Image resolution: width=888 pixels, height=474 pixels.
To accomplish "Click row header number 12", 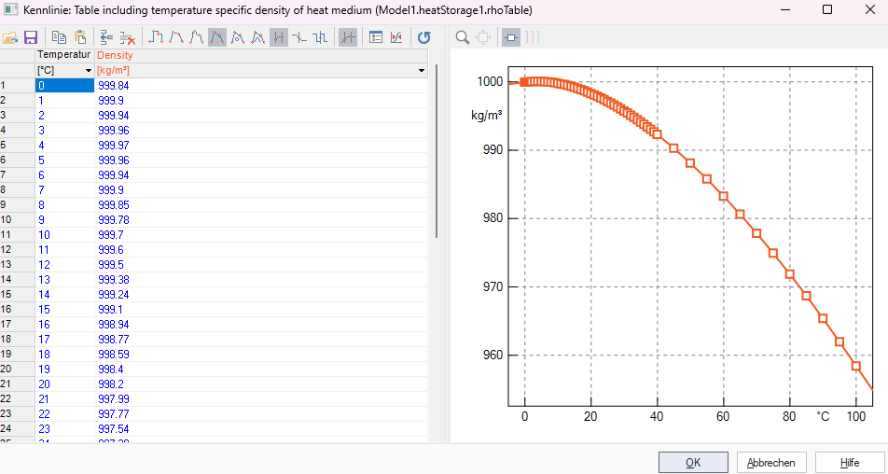I will [18, 249].
